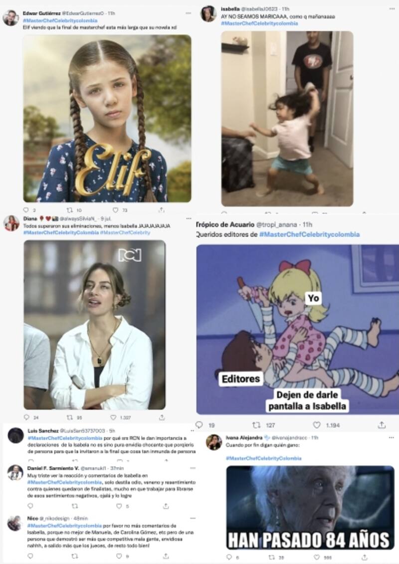Reply to Edwar Gutiérrez's tweet
Screen dimensions: 399x564
26,210
